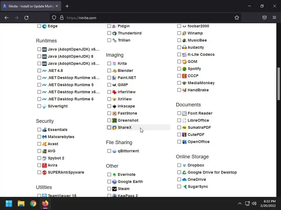
Task: Click the Steam icon
Action: click(114, 189)
